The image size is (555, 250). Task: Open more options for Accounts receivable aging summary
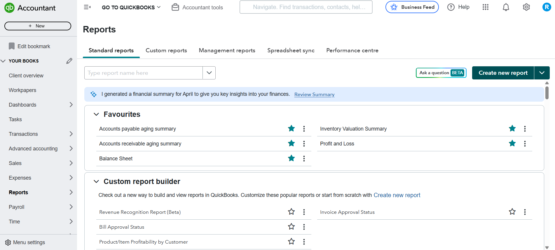[x=304, y=144]
